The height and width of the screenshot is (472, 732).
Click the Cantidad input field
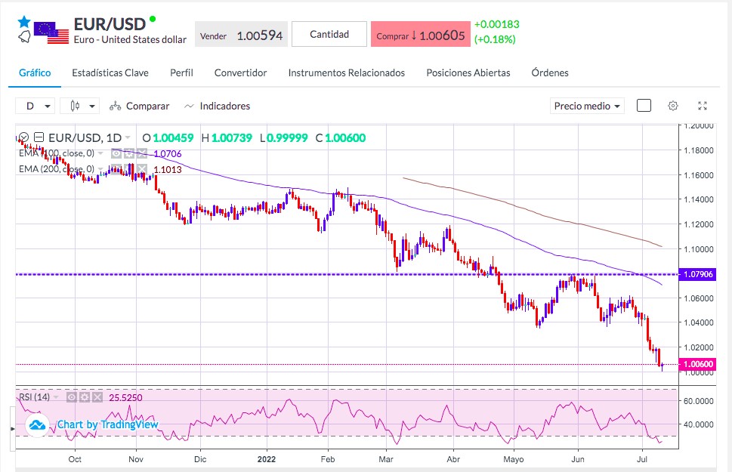[329, 34]
